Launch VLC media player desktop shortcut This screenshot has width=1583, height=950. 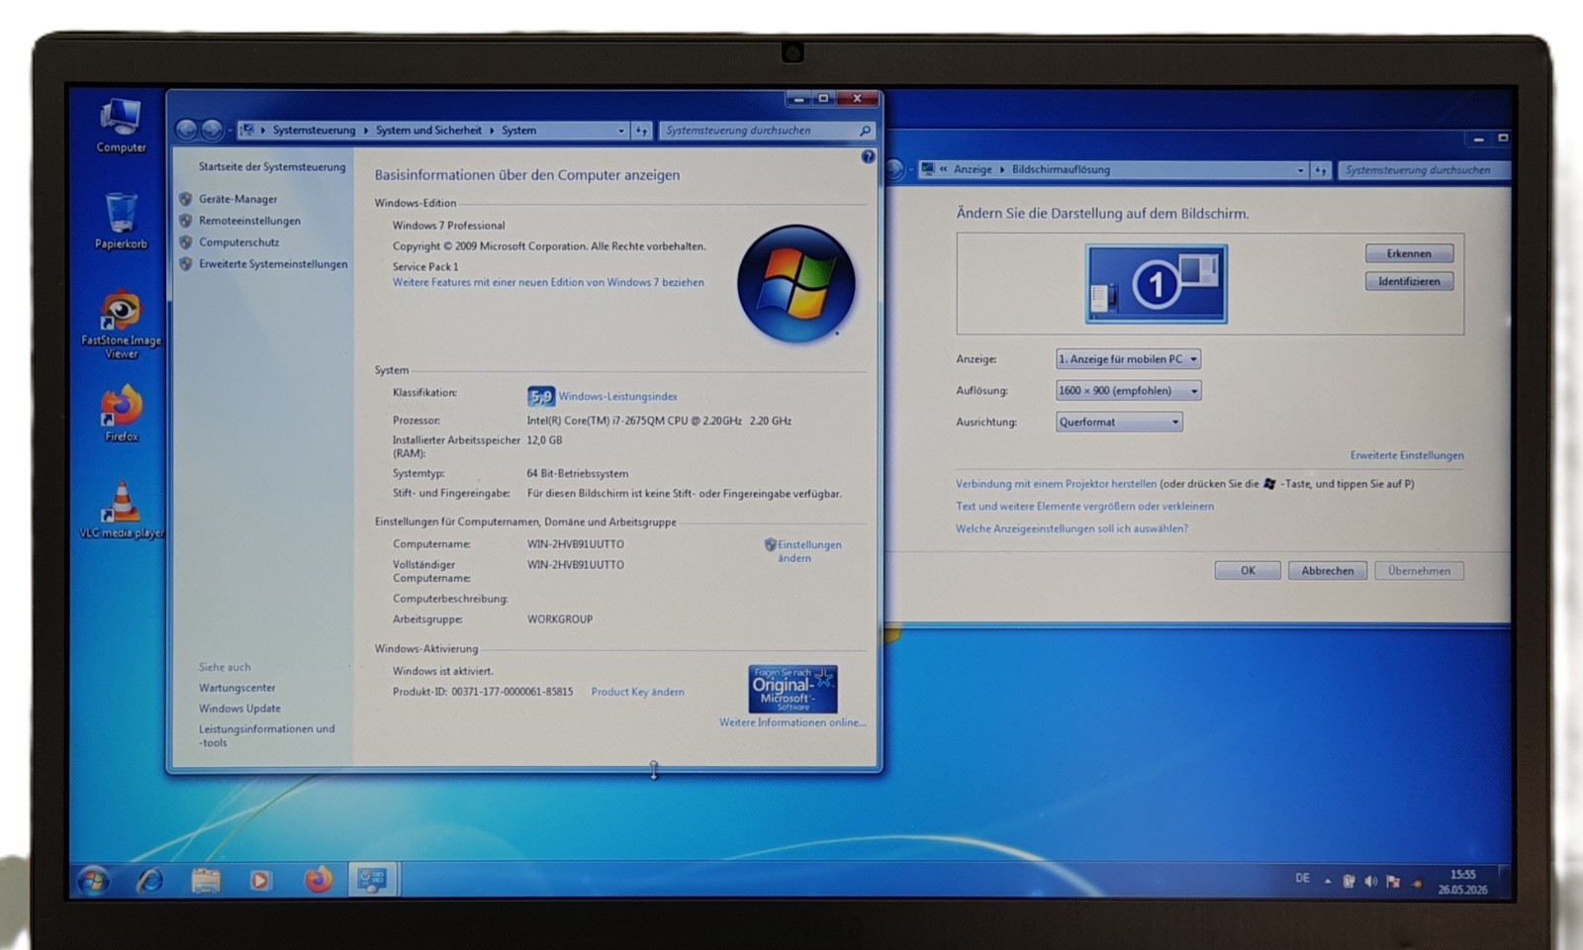point(121,509)
